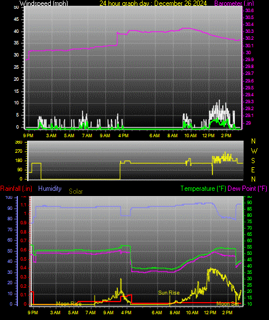Click the 9 PM tick under bottom graph

tap(33, 313)
